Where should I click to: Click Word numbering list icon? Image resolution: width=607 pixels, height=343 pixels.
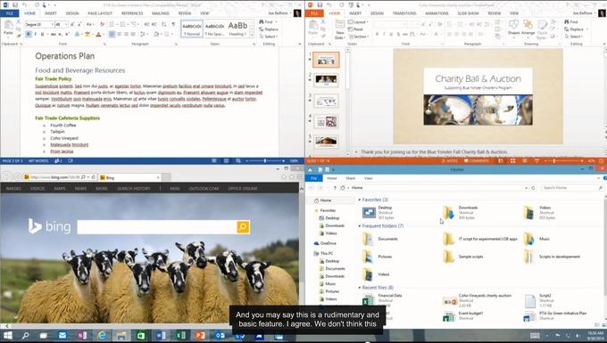[122, 24]
